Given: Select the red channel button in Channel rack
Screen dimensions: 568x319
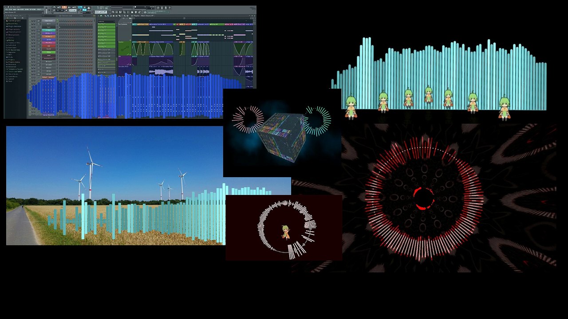Looking at the screenshot, I should [48, 46].
